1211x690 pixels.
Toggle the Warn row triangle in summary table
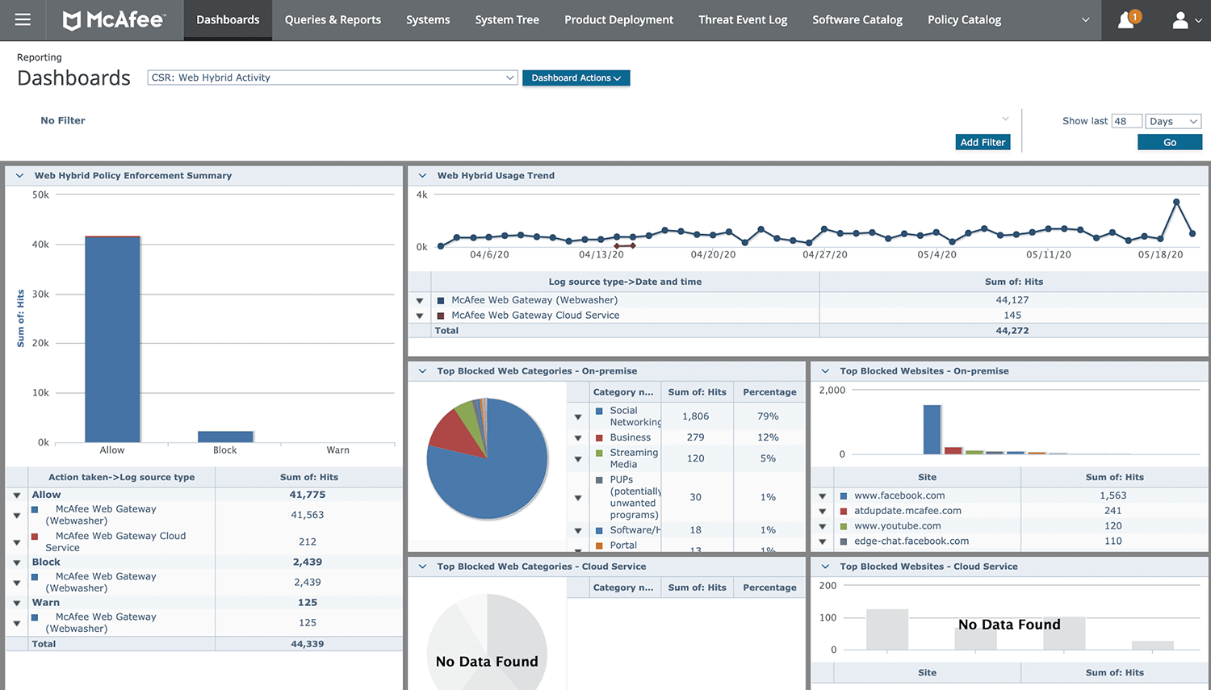(17, 603)
